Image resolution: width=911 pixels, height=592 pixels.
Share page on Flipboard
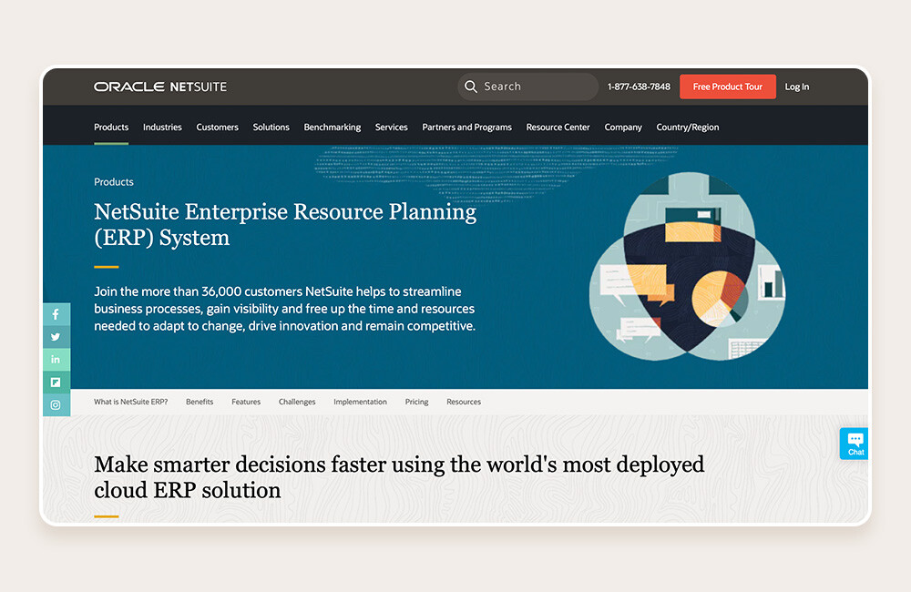[x=56, y=383]
